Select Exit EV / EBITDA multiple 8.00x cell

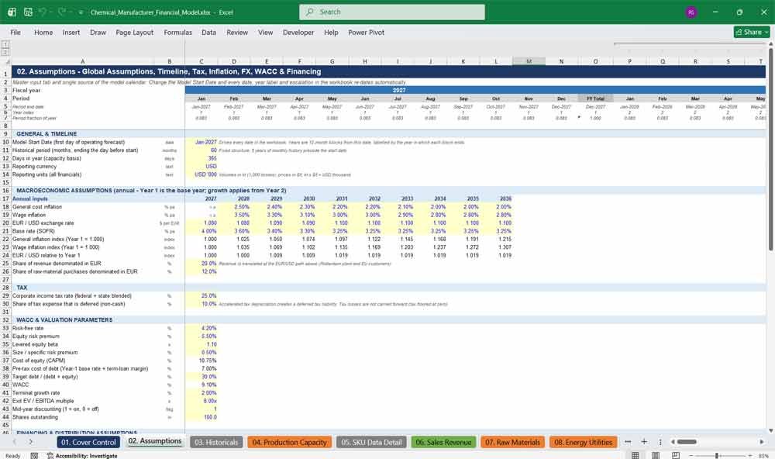click(201, 401)
